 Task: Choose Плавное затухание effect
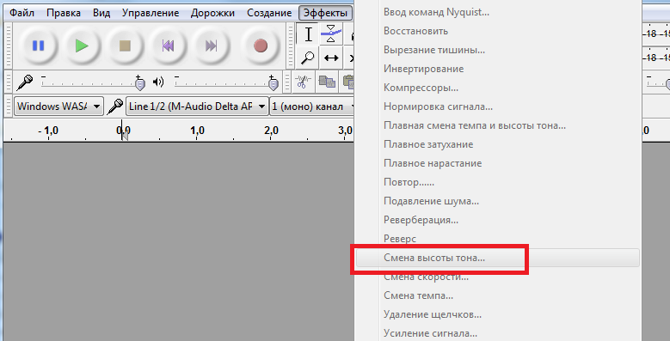(x=498, y=144)
